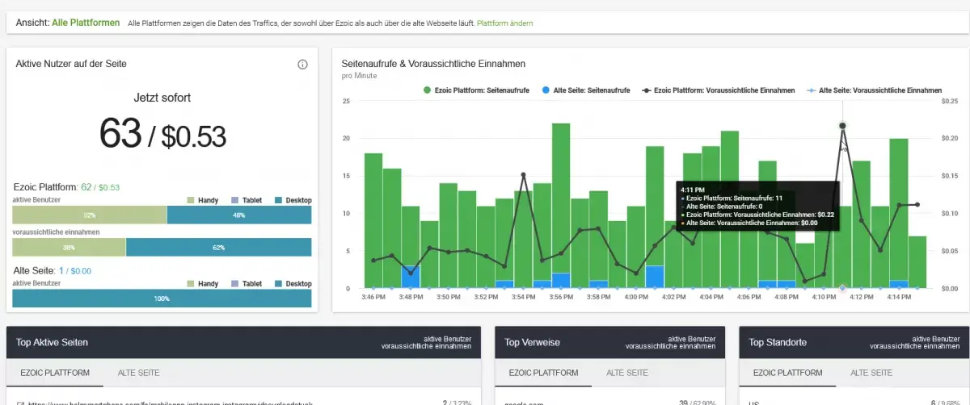The image size is (970, 405).
Task: Toggle Ezoic Plattform Voraussichtliche Einnahmen legend line
Action: [719, 90]
